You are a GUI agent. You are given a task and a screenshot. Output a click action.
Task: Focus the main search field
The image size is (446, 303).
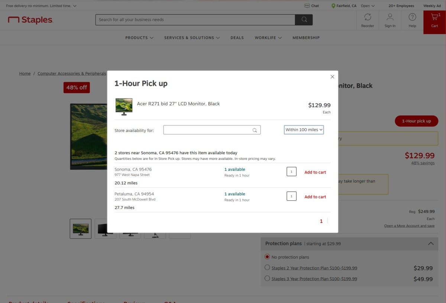[x=195, y=20]
